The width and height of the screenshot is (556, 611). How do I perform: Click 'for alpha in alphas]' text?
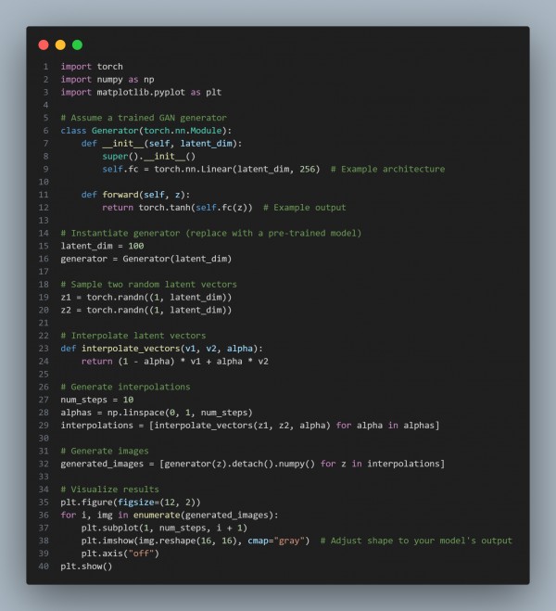click(x=387, y=426)
